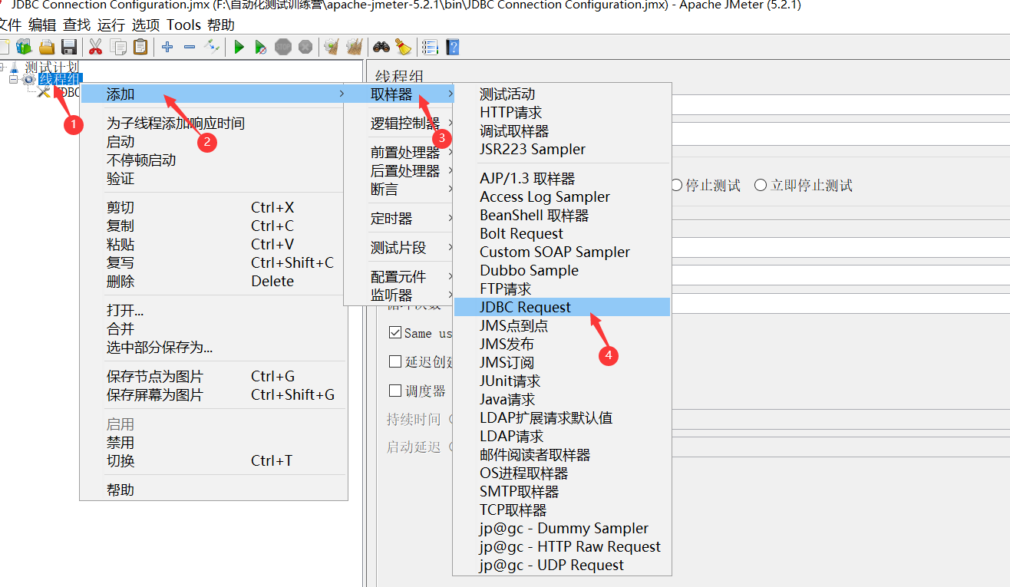Open the 帮助 menu in menu bar
The width and height of the screenshot is (1010, 587).
(x=221, y=25)
